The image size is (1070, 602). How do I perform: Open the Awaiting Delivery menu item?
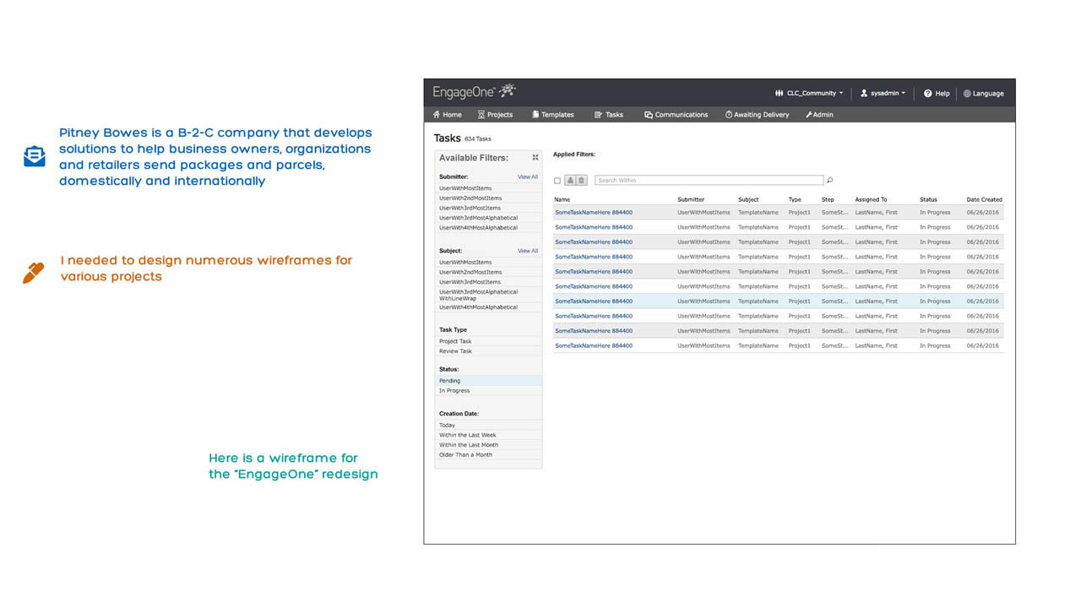coord(757,115)
